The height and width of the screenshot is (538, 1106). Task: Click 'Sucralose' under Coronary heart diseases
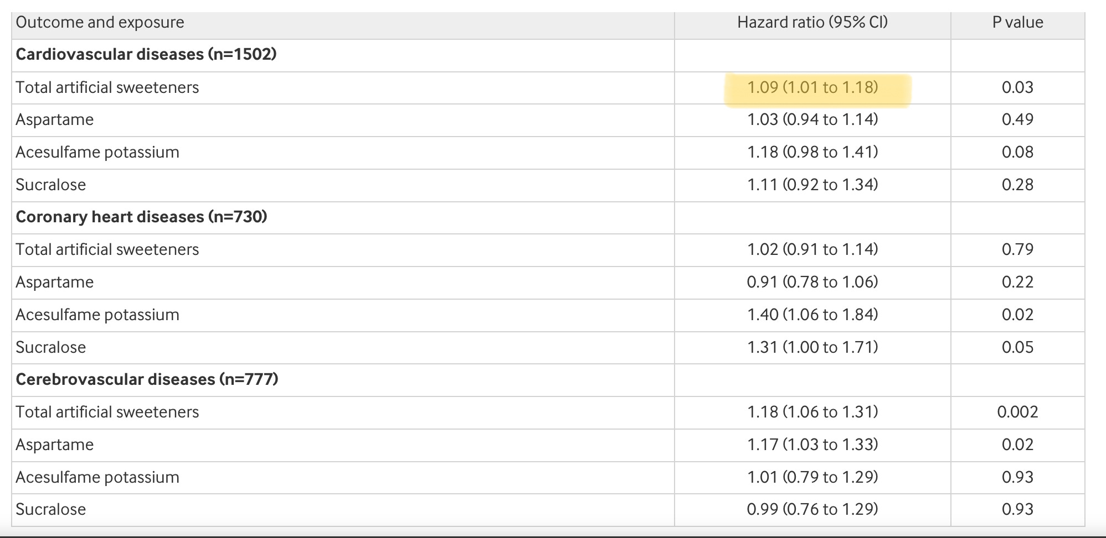click(50, 347)
